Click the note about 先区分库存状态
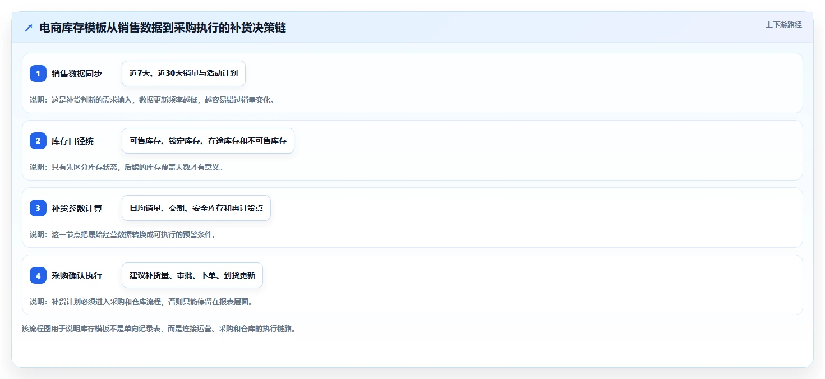The image size is (825, 379). [x=127, y=167]
